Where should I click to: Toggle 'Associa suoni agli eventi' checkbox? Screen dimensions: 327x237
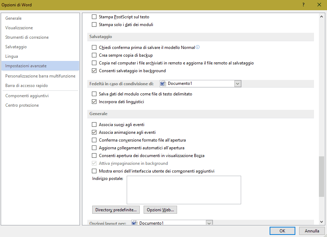94,125
